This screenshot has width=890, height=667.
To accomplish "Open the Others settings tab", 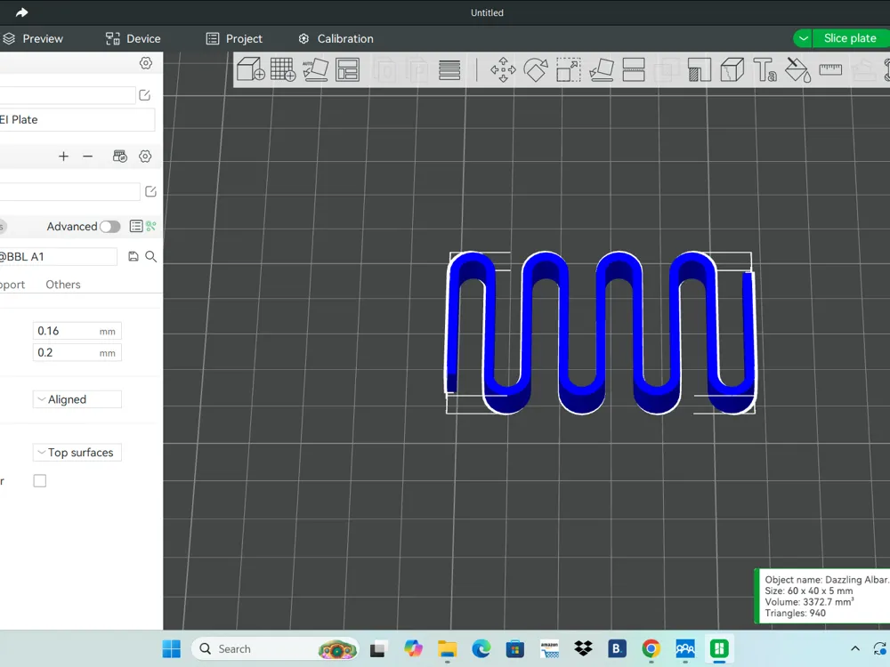I will (x=63, y=285).
